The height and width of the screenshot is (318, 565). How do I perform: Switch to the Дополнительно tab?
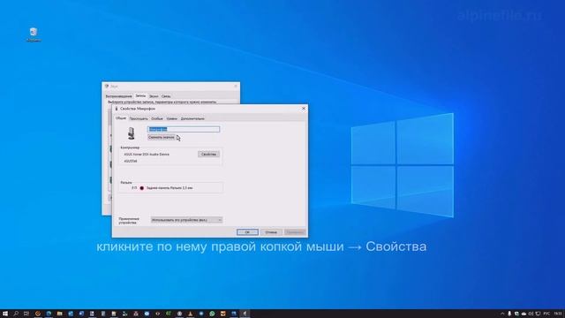tap(192, 118)
